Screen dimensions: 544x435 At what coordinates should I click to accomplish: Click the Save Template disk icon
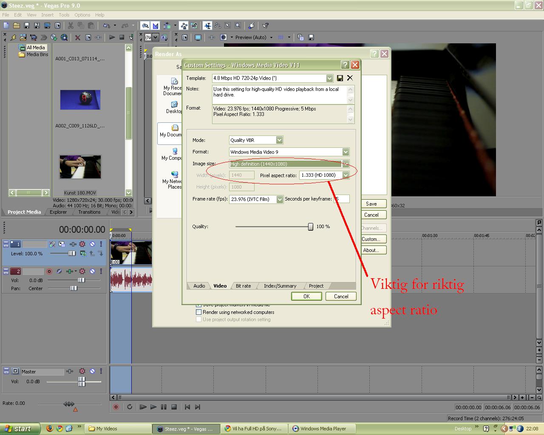click(x=340, y=78)
